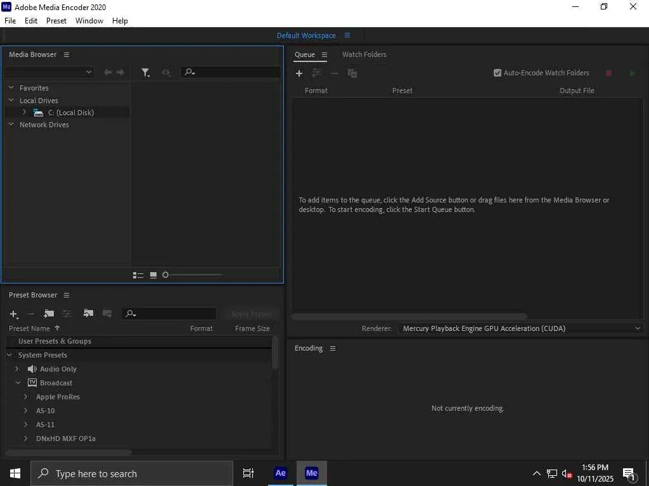Screen dimensions: 649x486
Task: Click the ingest eye icon in Media Browser
Action: pos(166,73)
